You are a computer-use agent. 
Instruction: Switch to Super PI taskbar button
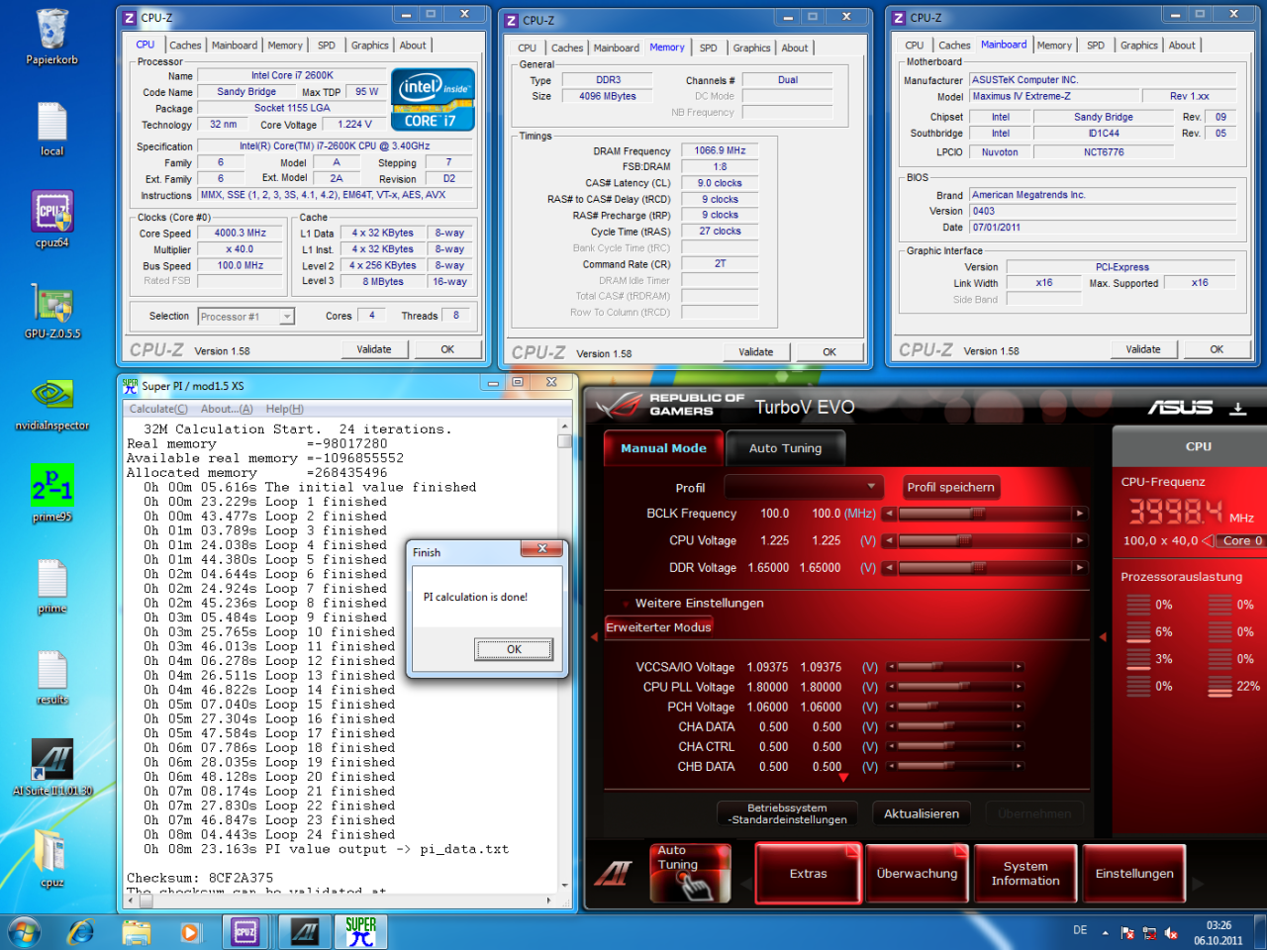360,932
